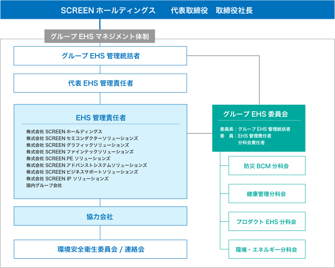
Task: Click 株式会社 SCREEN ファインテックソリューションズ entry
Action: 80,152
